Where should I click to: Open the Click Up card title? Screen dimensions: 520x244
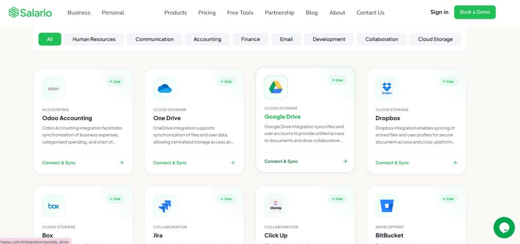coord(276,235)
